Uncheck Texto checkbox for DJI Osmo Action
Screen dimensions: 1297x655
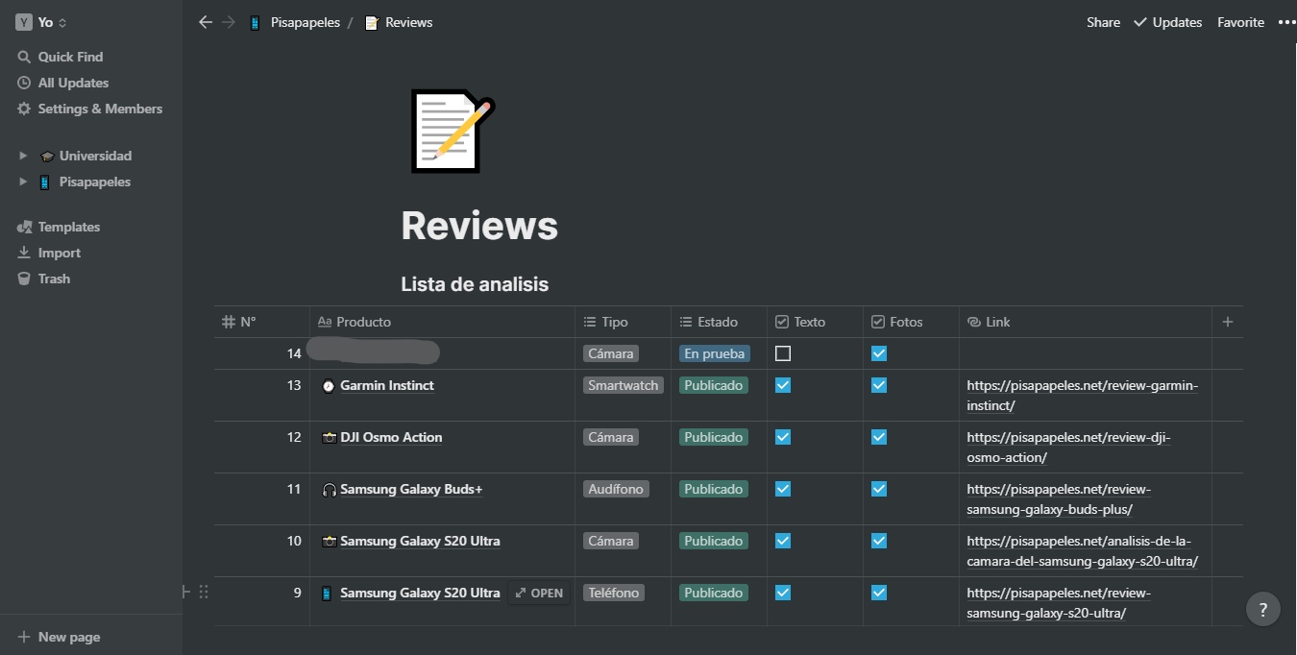pyautogui.click(x=783, y=437)
